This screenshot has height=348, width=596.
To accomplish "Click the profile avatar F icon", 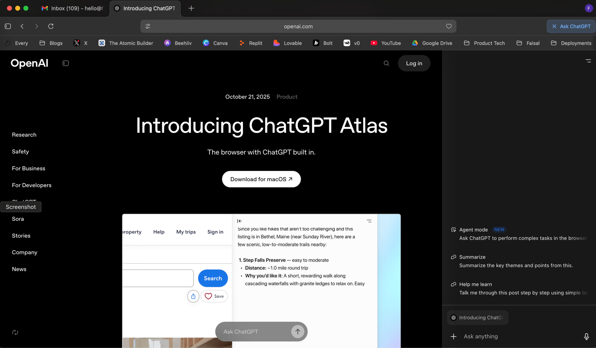I will 589,8.
